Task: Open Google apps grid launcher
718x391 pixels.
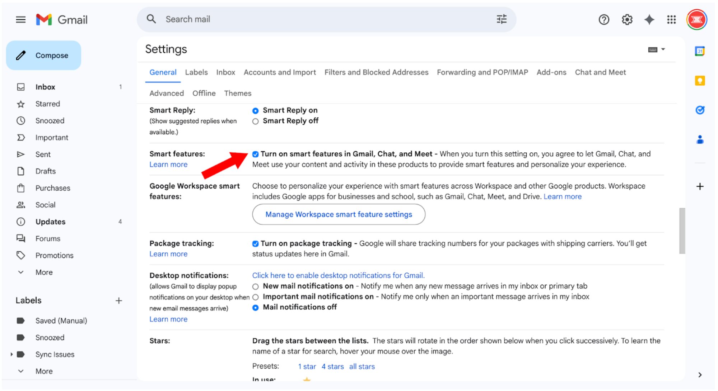Action: coord(671,20)
